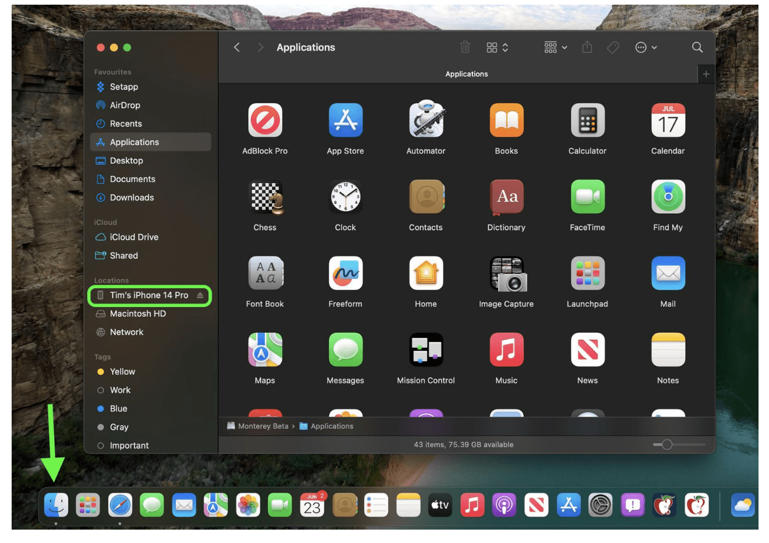Open the Shared folder in the sidebar
Viewport: 769px width, 543px height.
coord(151,256)
